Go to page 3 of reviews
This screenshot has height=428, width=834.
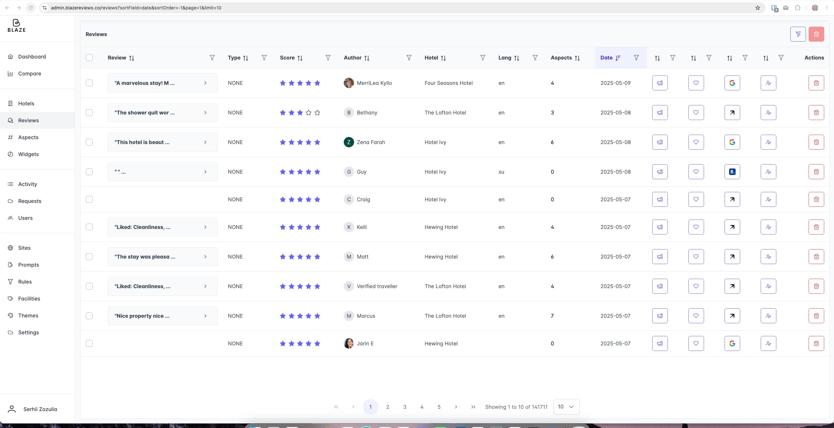[405, 407]
